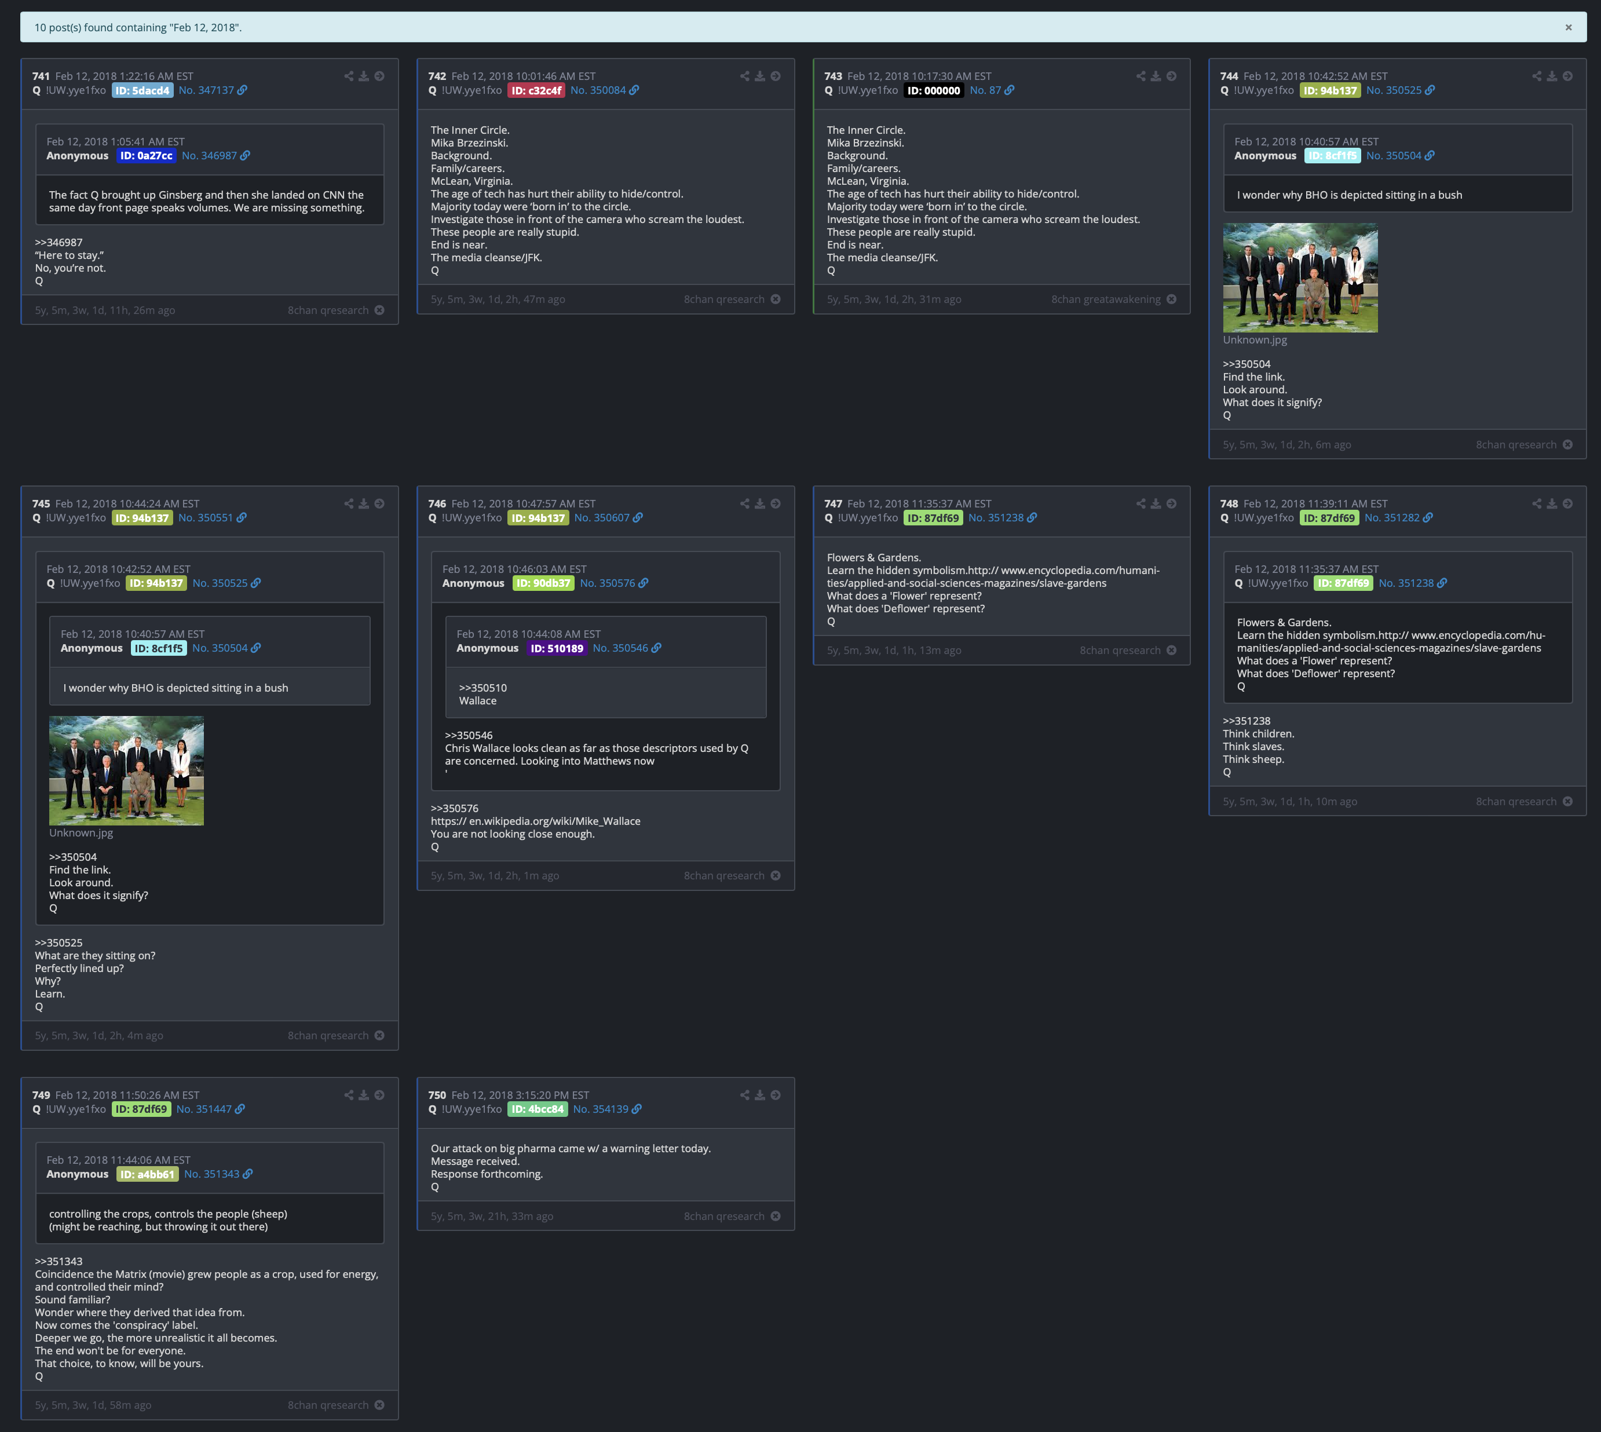Screen dimensions: 1601x1432
Task: Open post 750 arrow icon
Action: (x=776, y=1095)
